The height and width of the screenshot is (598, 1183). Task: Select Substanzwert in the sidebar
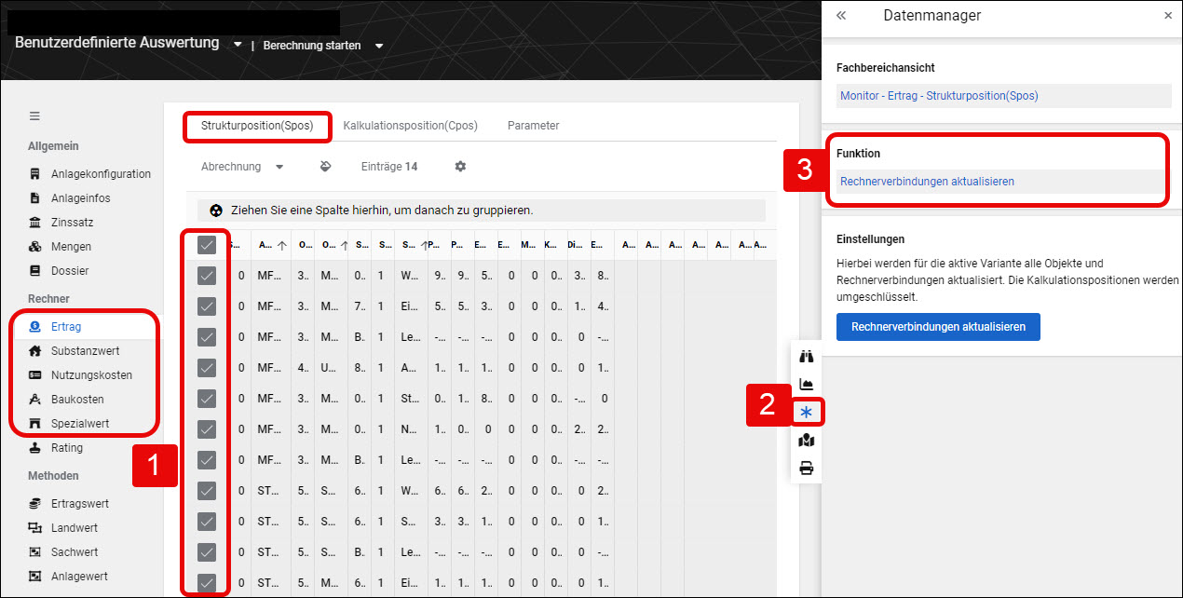pos(85,351)
